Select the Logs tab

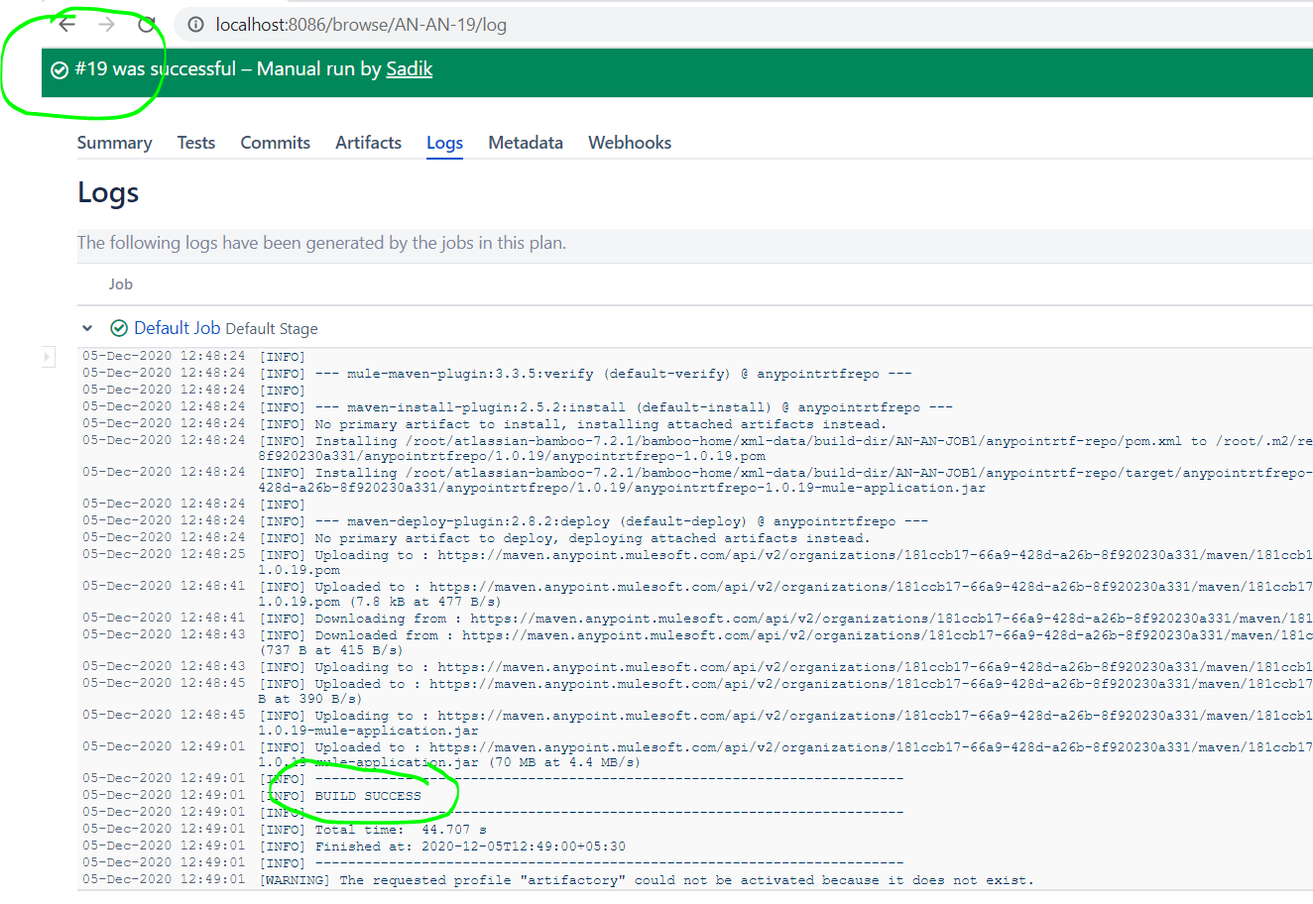pos(445,143)
